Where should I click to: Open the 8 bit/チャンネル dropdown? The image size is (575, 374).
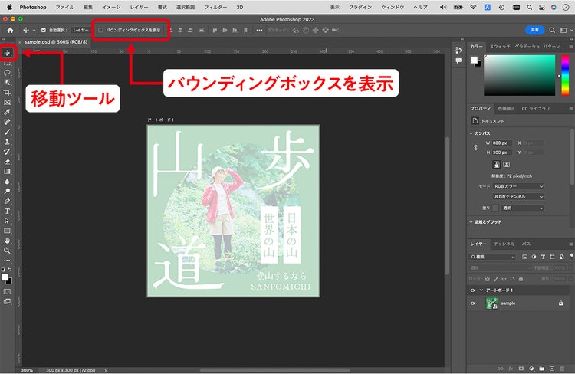pyautogui.click(x=518, y=196)
